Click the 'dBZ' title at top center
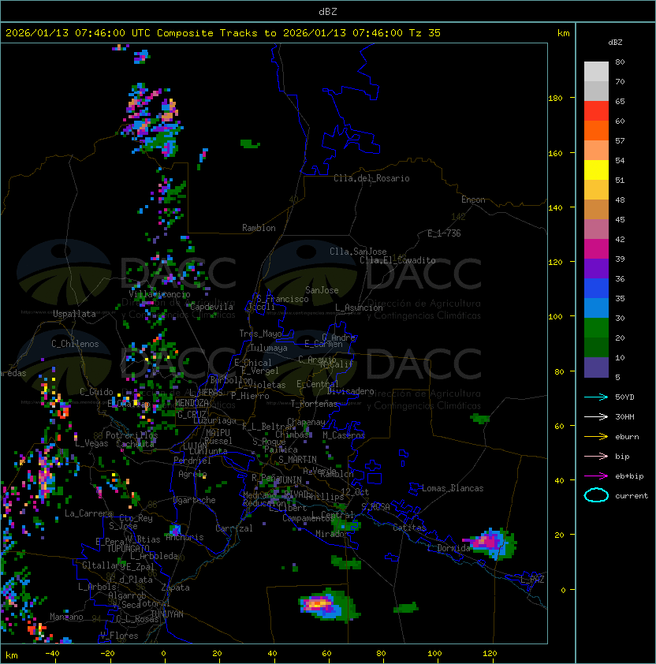This screenshot has width=656, height=664. tap(328, 12)
